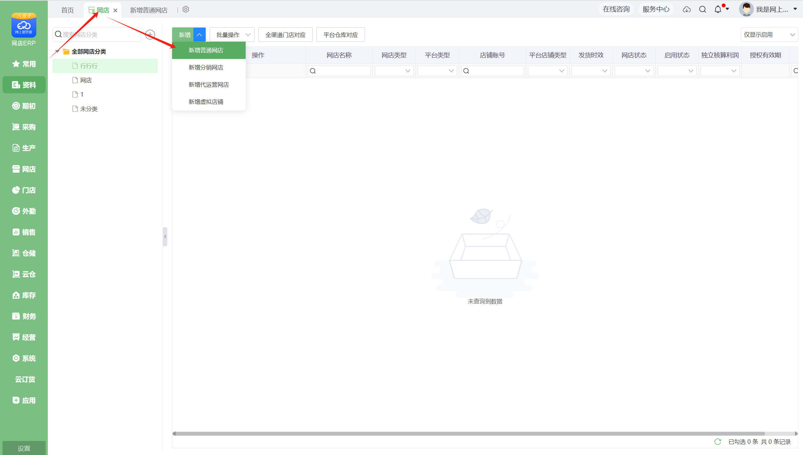Collapse the left category panel handle

click(165, 236)
